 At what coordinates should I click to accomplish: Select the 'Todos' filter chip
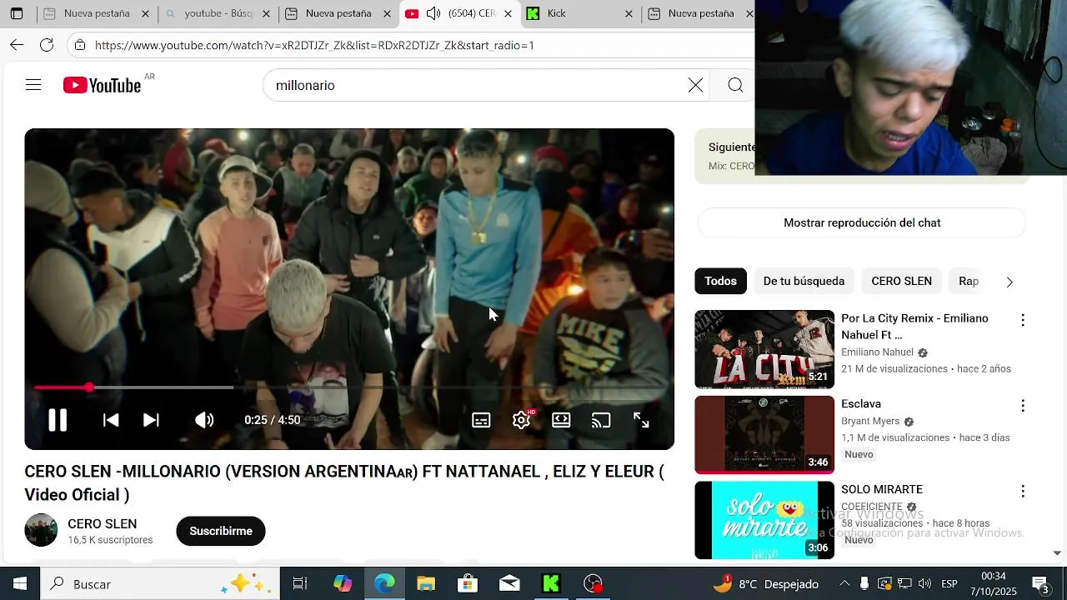(721, 281)
